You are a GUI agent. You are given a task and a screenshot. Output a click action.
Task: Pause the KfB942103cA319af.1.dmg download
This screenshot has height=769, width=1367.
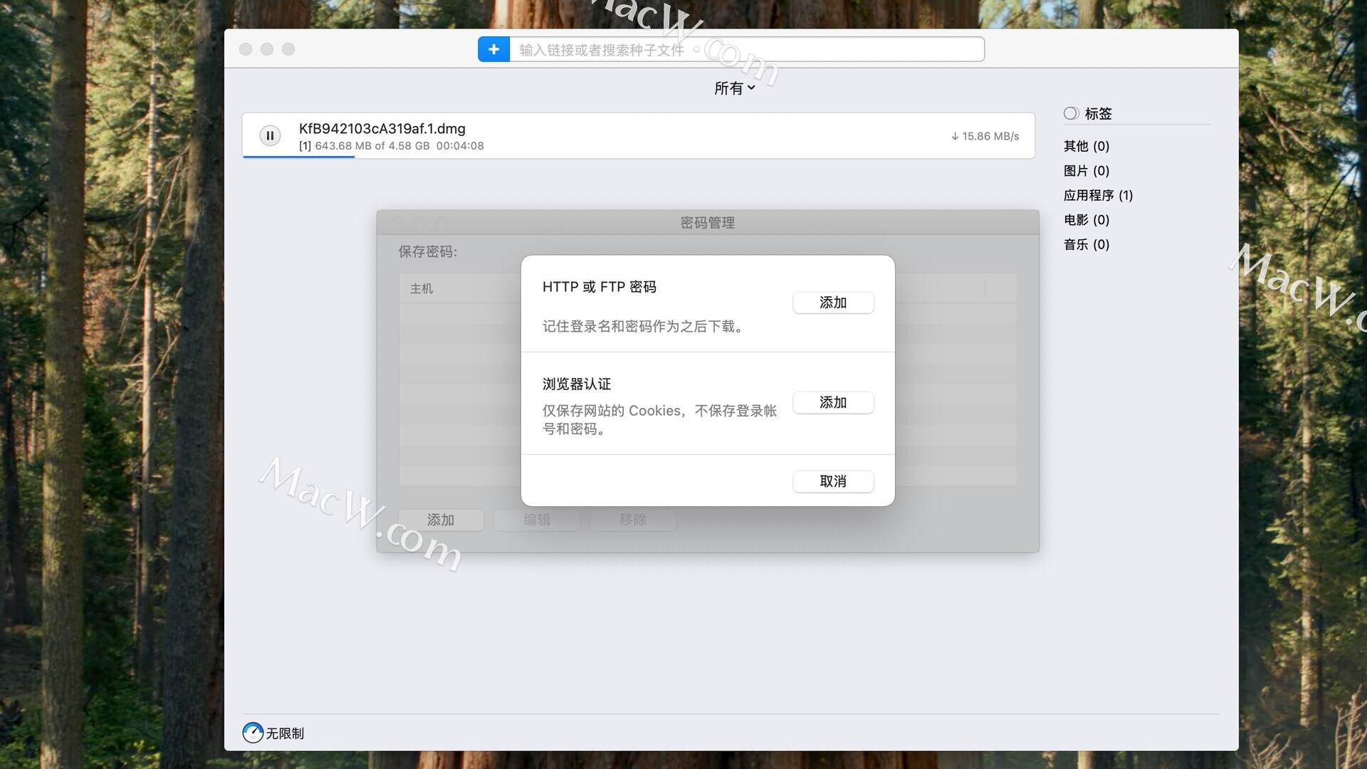pos(270,135)
